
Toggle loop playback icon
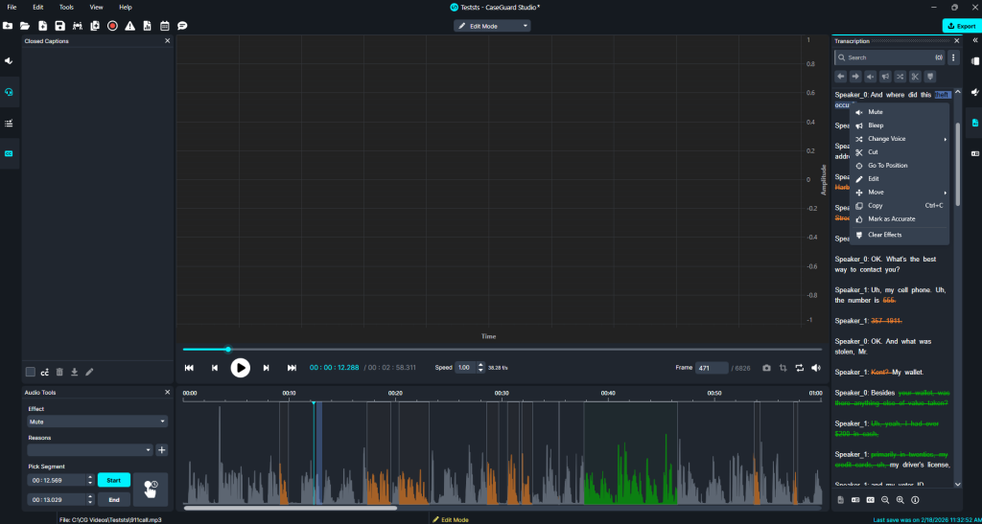[x=799, y=368]
